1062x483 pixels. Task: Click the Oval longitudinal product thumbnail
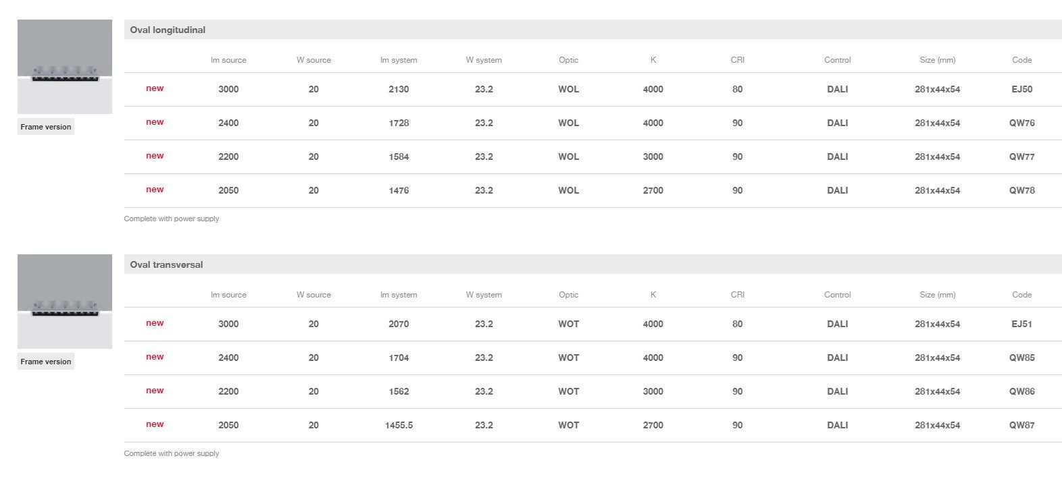click(65, 67)
